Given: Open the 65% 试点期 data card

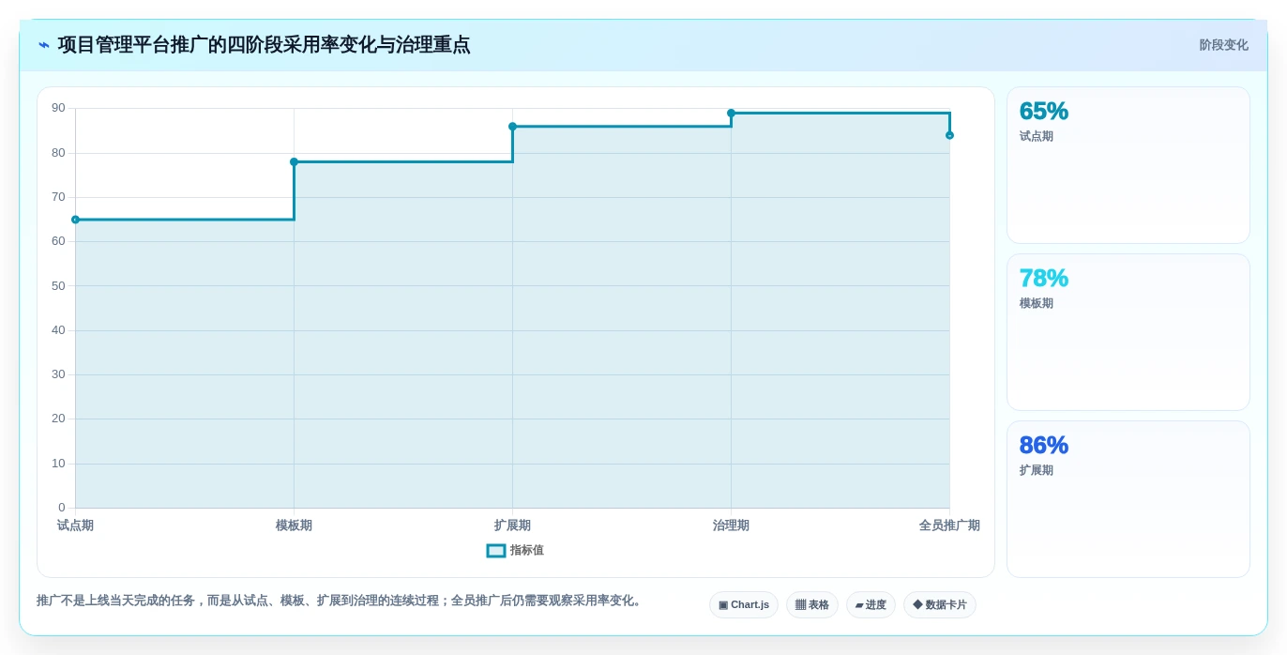Looking at the screenshot, I should coord(1128,165).
